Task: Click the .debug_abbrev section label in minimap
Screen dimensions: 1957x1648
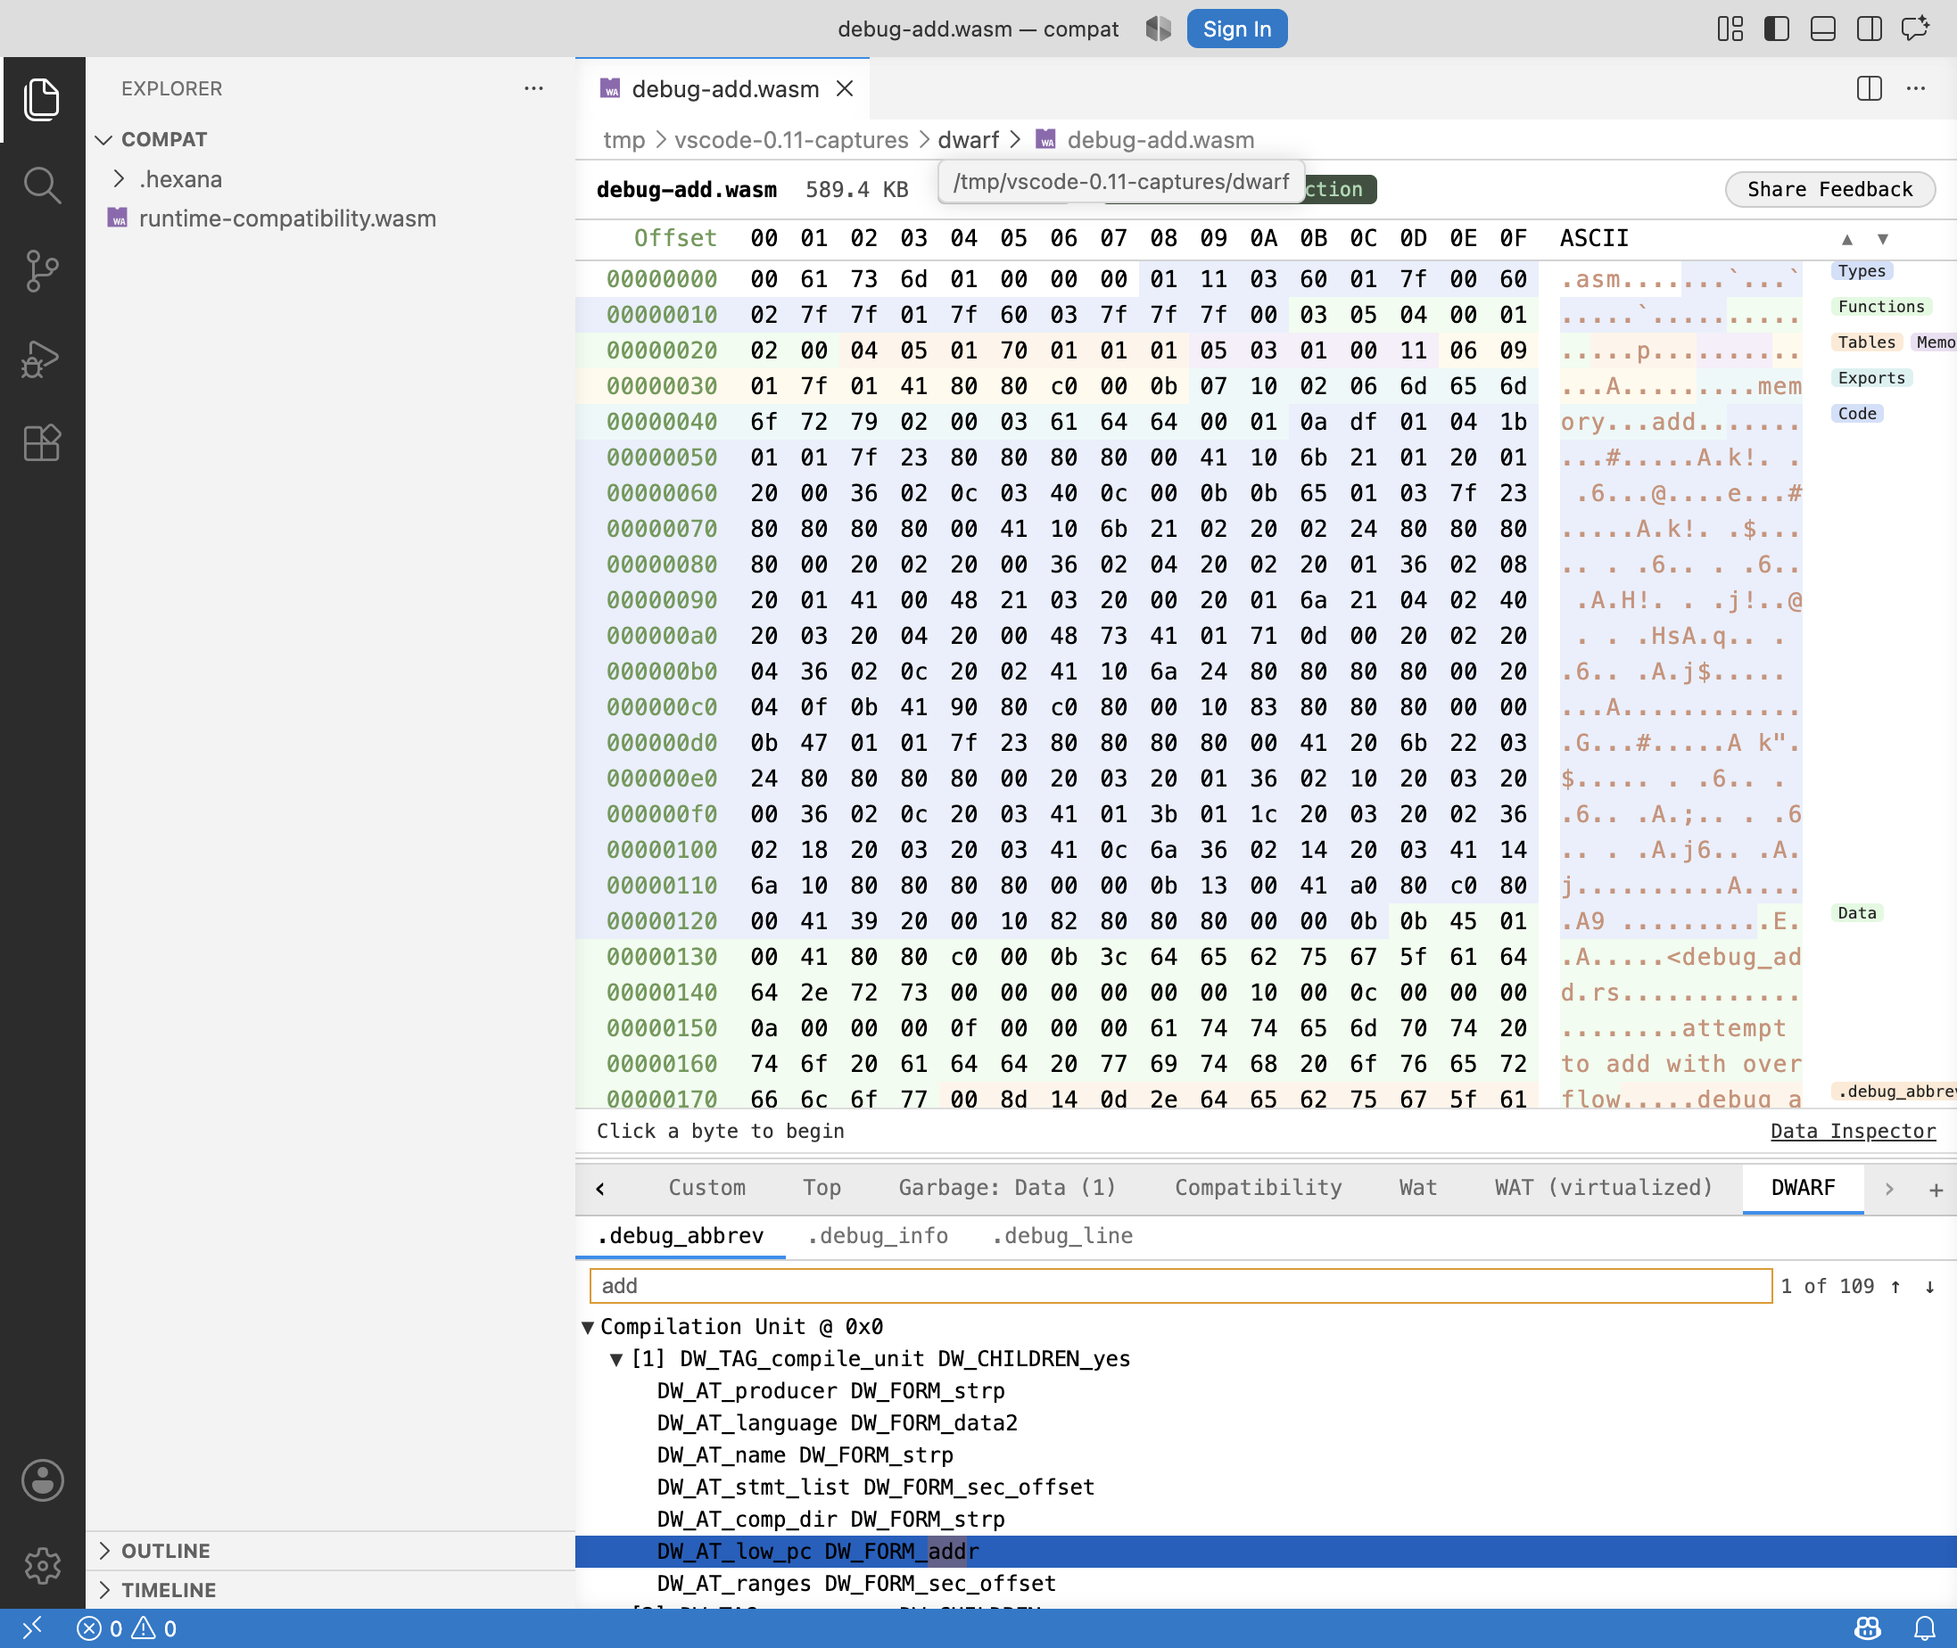Action: pyautogui.click(x=1895, y=1092)
